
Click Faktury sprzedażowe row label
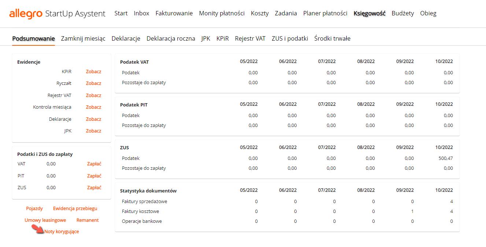[x=144, y=201]
